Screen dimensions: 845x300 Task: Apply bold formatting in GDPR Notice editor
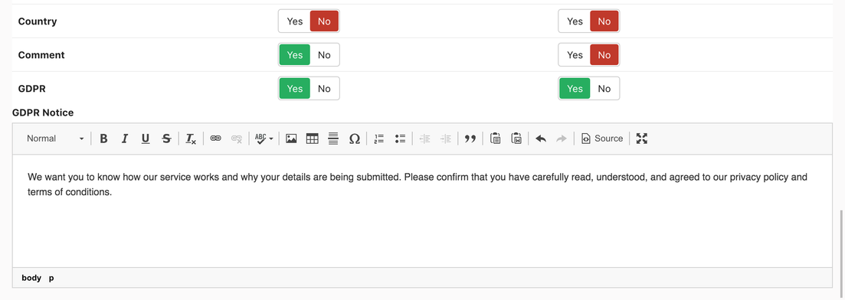[x=104, y=139]
